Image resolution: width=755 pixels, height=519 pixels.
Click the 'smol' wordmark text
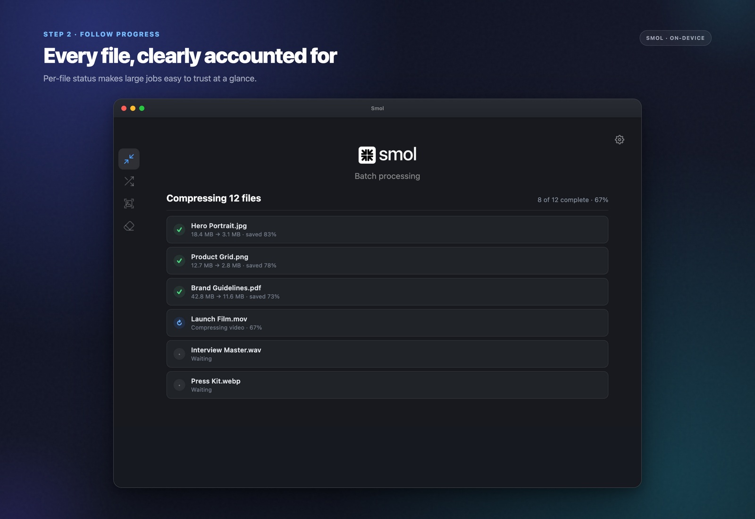[398, 154]
